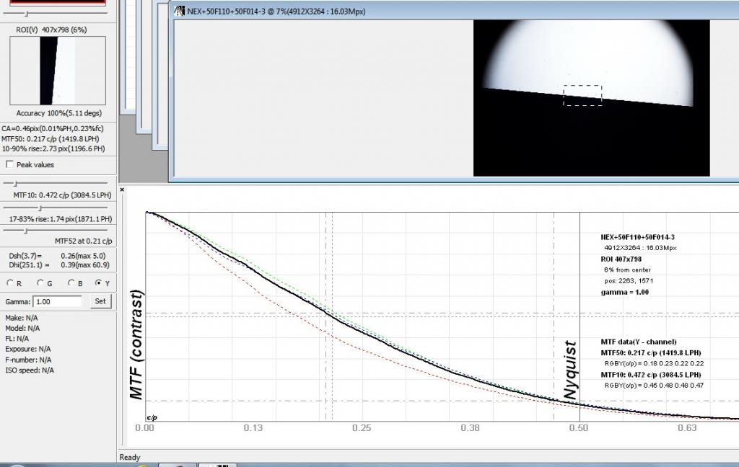Choose the B channel radio button
Viewport: 739px width, 467px height.
(70, 283)
